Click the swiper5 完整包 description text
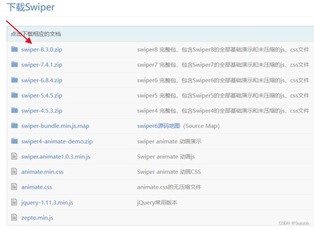314x229 pixels. pyautogui.click(x=223, y=95)
